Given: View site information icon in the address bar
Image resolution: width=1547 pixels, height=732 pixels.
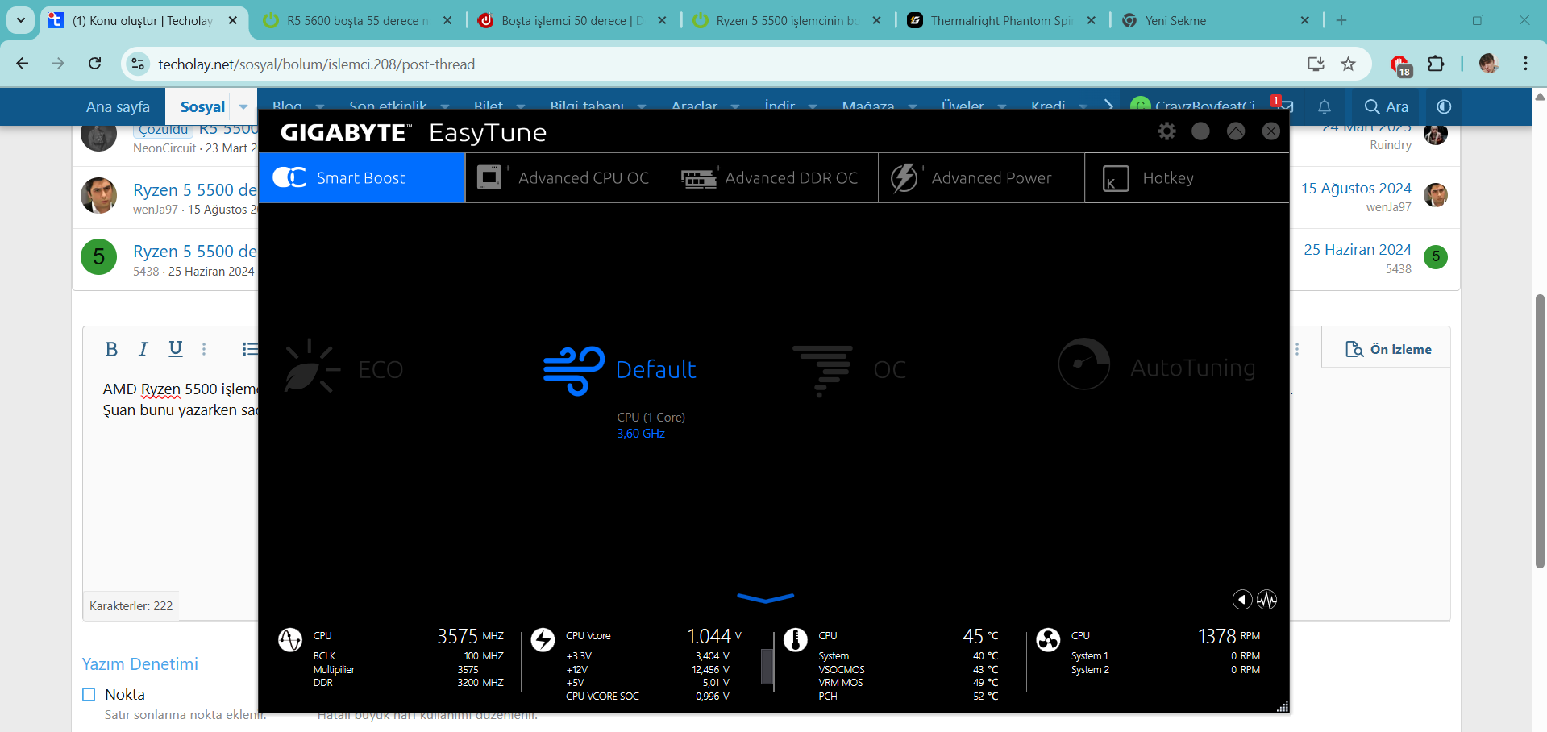Looking at the screenshot, I should pyautogui.click(x=138, y=64).
